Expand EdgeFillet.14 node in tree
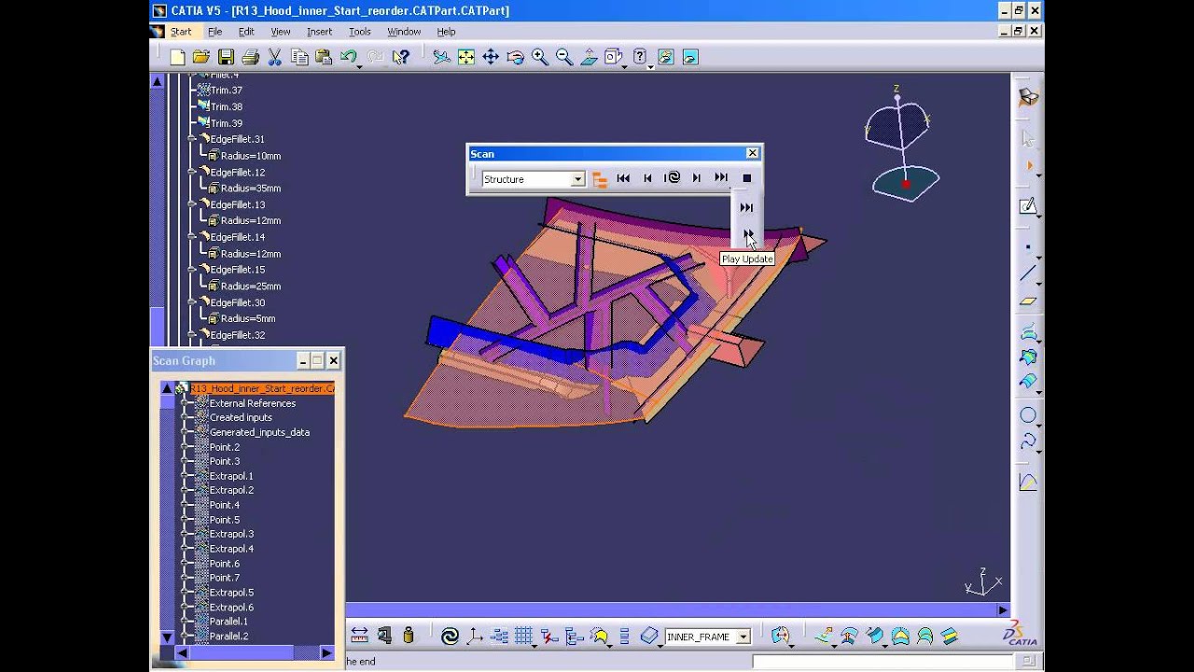The width and height of the screenshot is (1194, 672). pos(191,237)
